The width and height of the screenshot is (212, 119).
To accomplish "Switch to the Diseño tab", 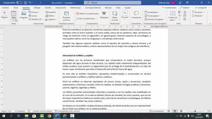I will coord(48,8).
